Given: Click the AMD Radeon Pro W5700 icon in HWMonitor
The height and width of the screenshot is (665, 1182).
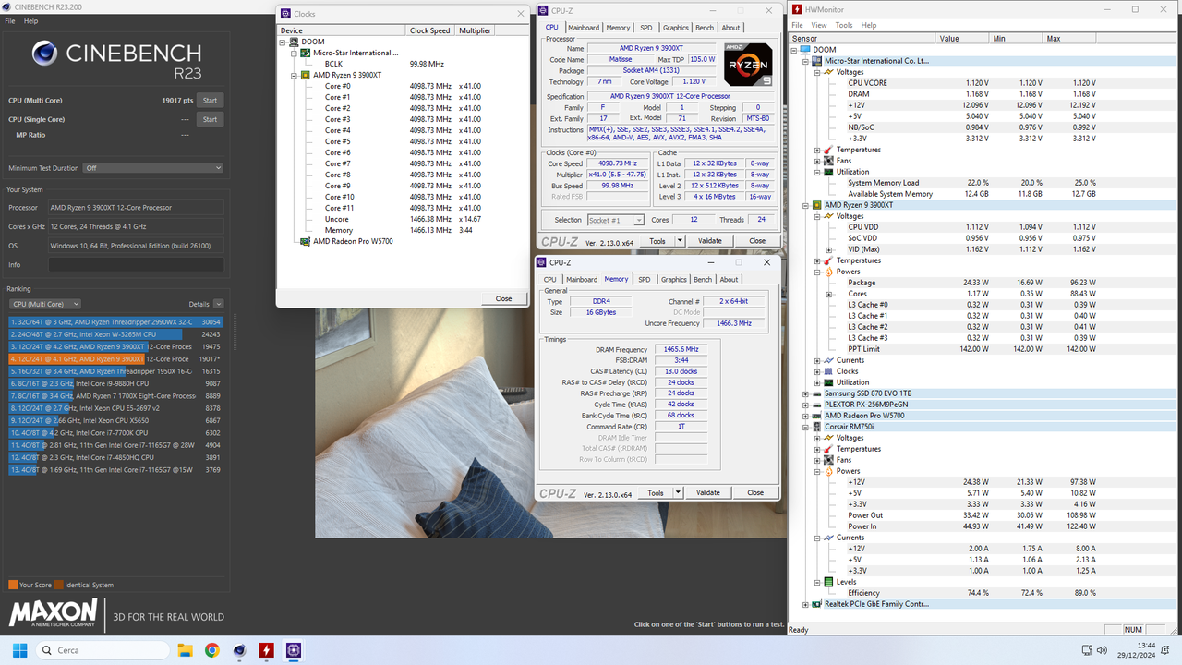Looking at the screenshot, I should coord(817,416).
